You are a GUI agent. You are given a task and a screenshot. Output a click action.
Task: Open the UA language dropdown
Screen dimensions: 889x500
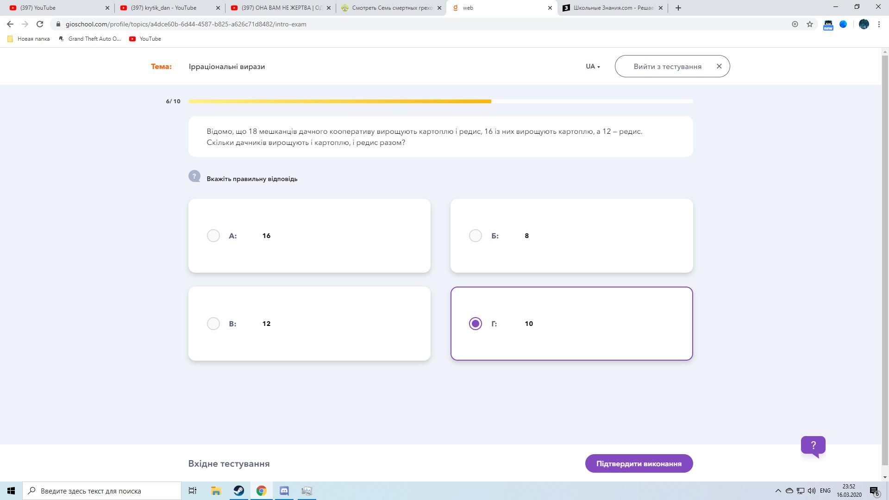point(593,66)
